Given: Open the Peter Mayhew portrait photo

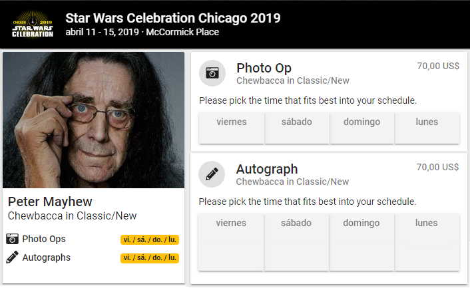Looking at the screenshot, I should (x=93, y=120).
